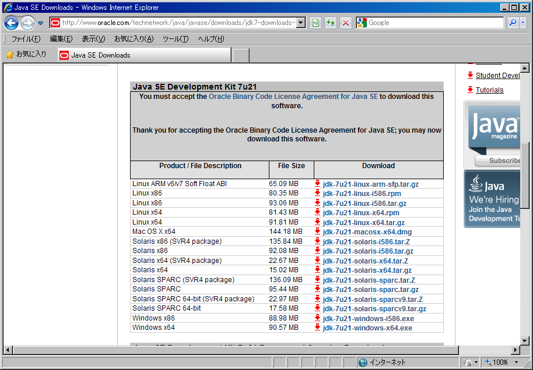
Task: Download jdk-7u21-linux-i586.tar.gz
Action: [364, 203]
